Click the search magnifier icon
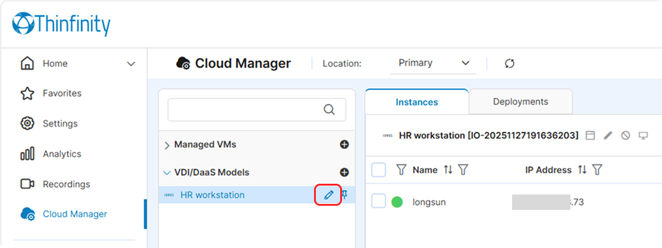The height and width of the screenshot is (248, 662). click(x=329, y=109)
